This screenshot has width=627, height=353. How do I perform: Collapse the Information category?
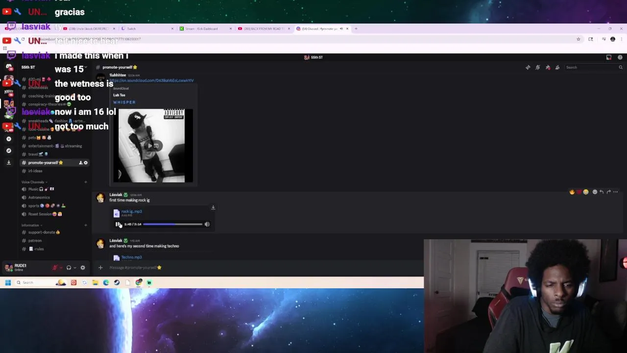click(x=31, y=225)
